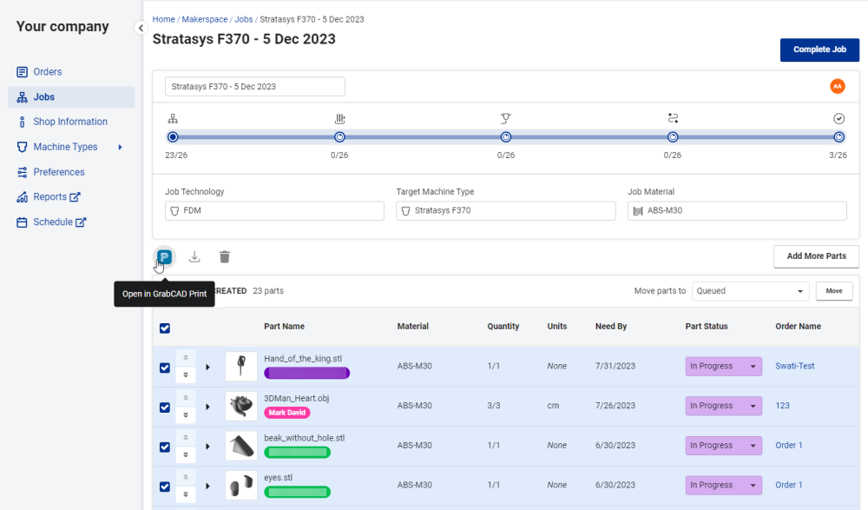Move 3DMan_Heart.obj up with the arrow
The width and height of the screenshot is (868, 510).
(186, 398)
